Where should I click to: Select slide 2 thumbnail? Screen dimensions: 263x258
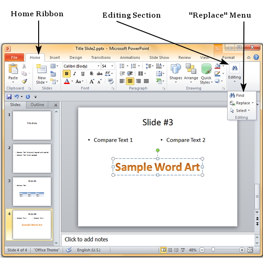[x=32, y=159]
